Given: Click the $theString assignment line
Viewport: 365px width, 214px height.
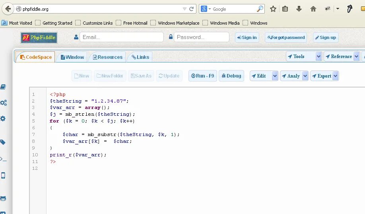Looking at the screenshot, I should click(x=89, y=101).
